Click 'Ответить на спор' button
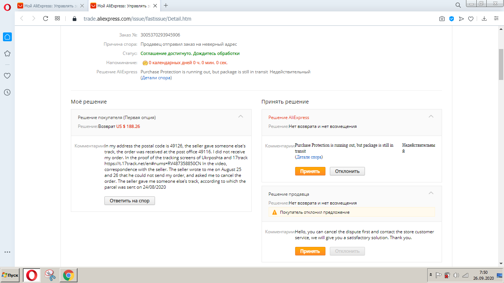The width and height of the screenshot is (504, 283). [x=130, y=201]
